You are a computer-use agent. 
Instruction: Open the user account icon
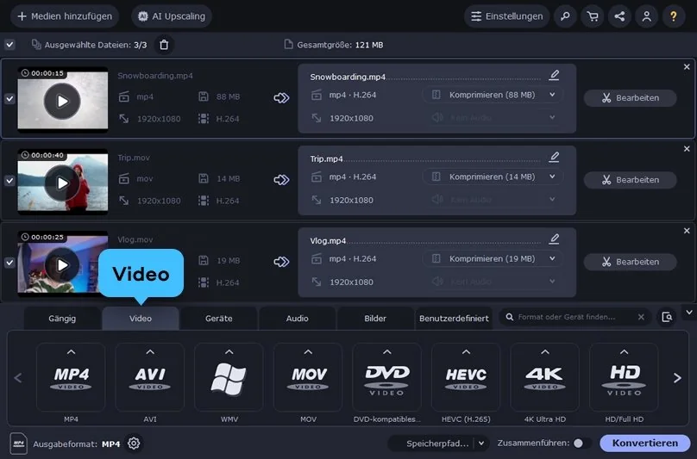pyautogui.click(x=647, y=16)
